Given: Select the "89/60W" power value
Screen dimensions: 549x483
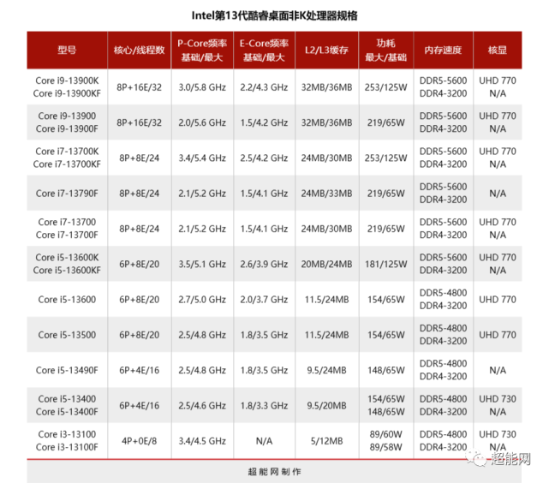Looking at the screenshot, I should [385, 434].
